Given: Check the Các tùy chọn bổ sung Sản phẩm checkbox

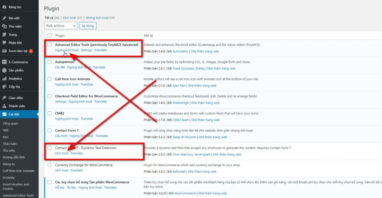Looking at the screenshot, I should pos(50,182).
